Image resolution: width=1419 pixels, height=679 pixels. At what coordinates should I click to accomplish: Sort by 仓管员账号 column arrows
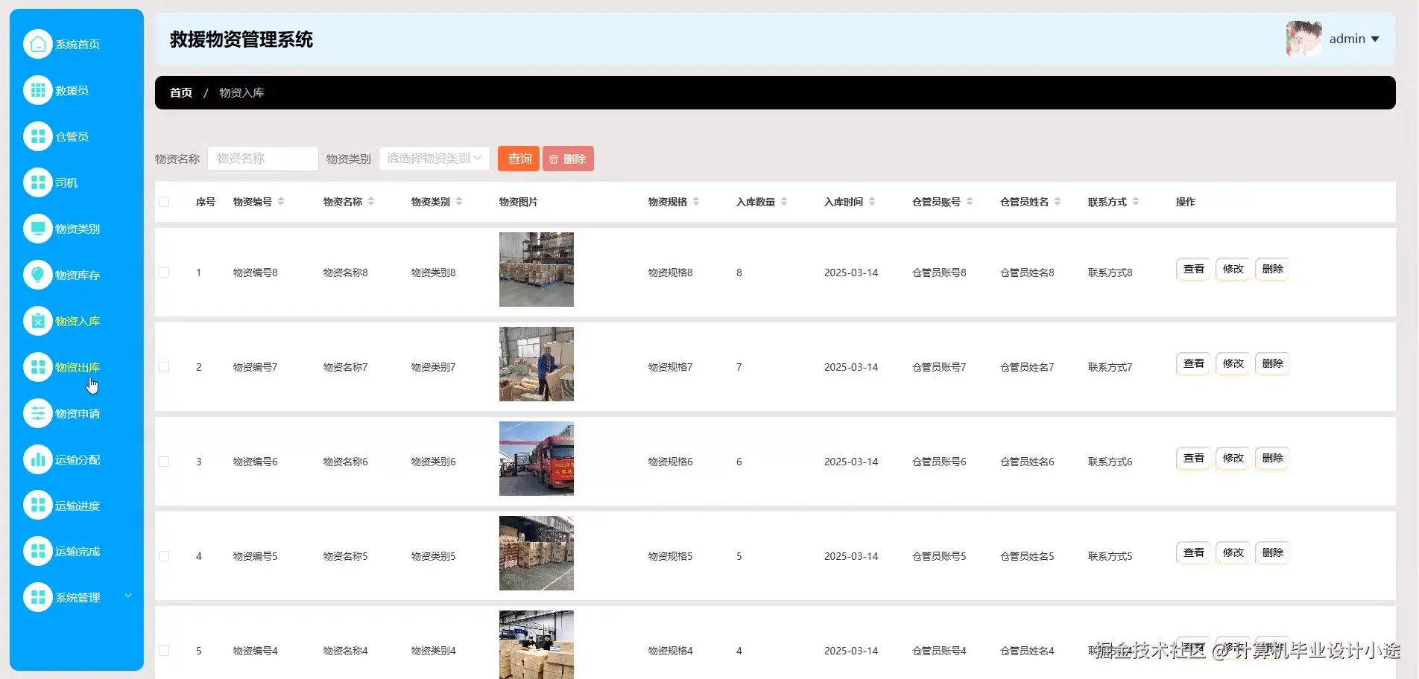970,202
